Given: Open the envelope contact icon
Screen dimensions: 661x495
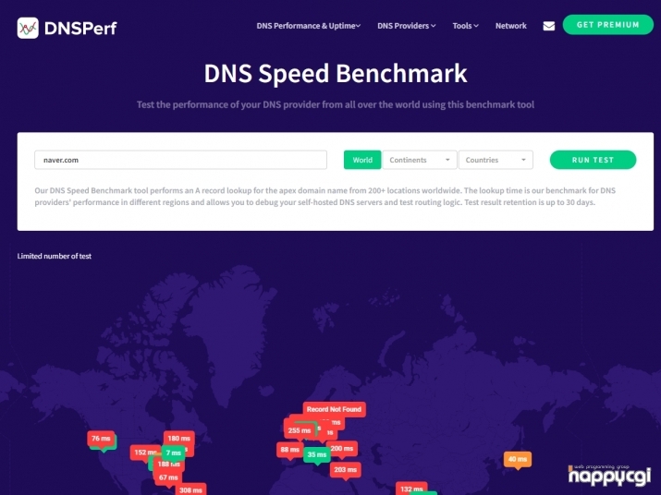Looking at the screenshot, I should pyautogui.click(x=548, y=26).
